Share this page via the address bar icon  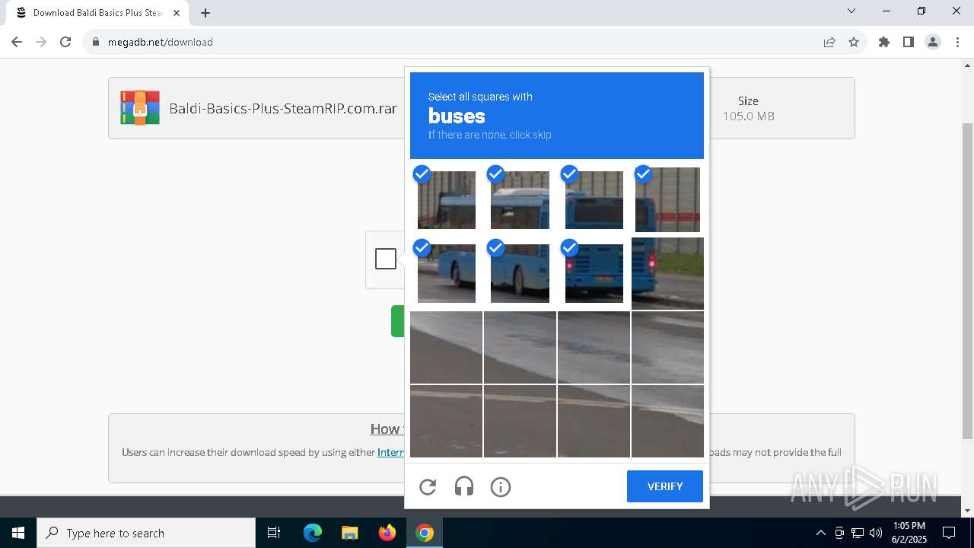[x=829, y=42]
